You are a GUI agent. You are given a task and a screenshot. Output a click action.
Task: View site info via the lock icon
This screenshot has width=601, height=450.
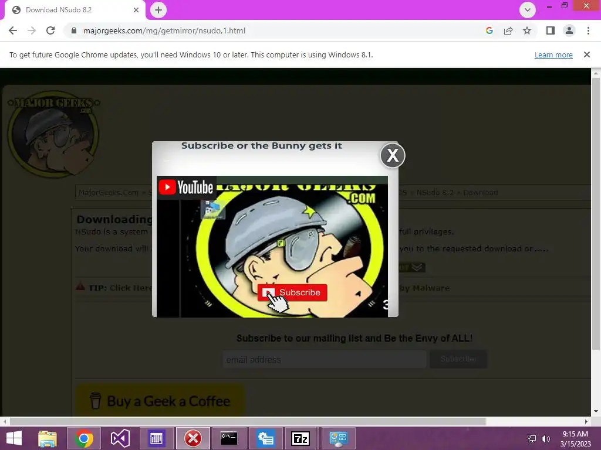(x=74, y=30)
